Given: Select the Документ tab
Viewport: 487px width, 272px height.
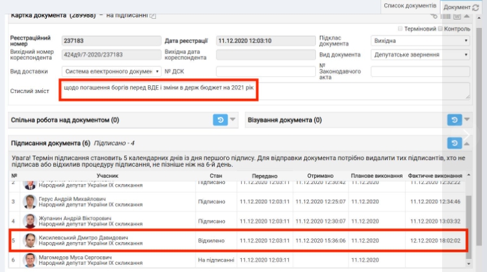Looking at the screenshot, I should tap(456, 7).
